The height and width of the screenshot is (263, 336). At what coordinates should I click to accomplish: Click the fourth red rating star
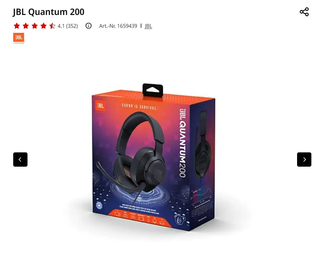click(x=44, y=26)
